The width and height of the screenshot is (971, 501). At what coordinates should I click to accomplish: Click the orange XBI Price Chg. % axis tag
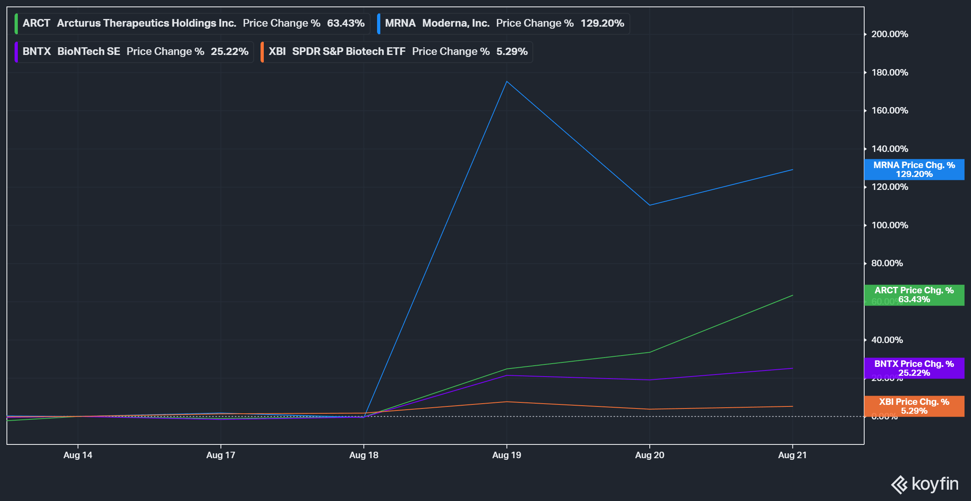[914, 406]
